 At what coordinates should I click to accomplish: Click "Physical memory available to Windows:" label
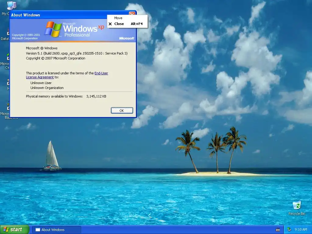54,96
